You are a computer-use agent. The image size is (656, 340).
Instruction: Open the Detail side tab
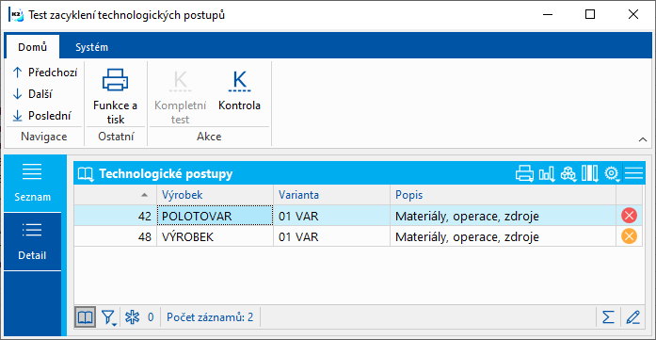32,242
